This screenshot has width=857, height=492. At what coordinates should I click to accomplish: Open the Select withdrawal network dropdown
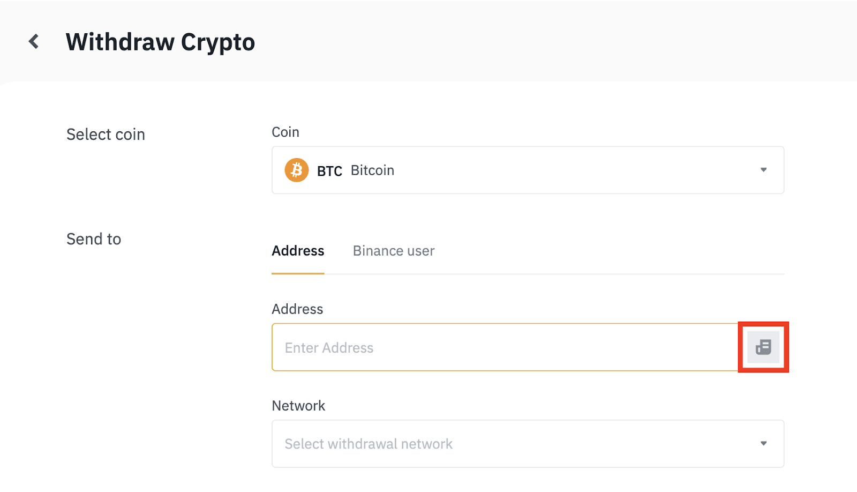pyautogui.click(x=528, y=443)
